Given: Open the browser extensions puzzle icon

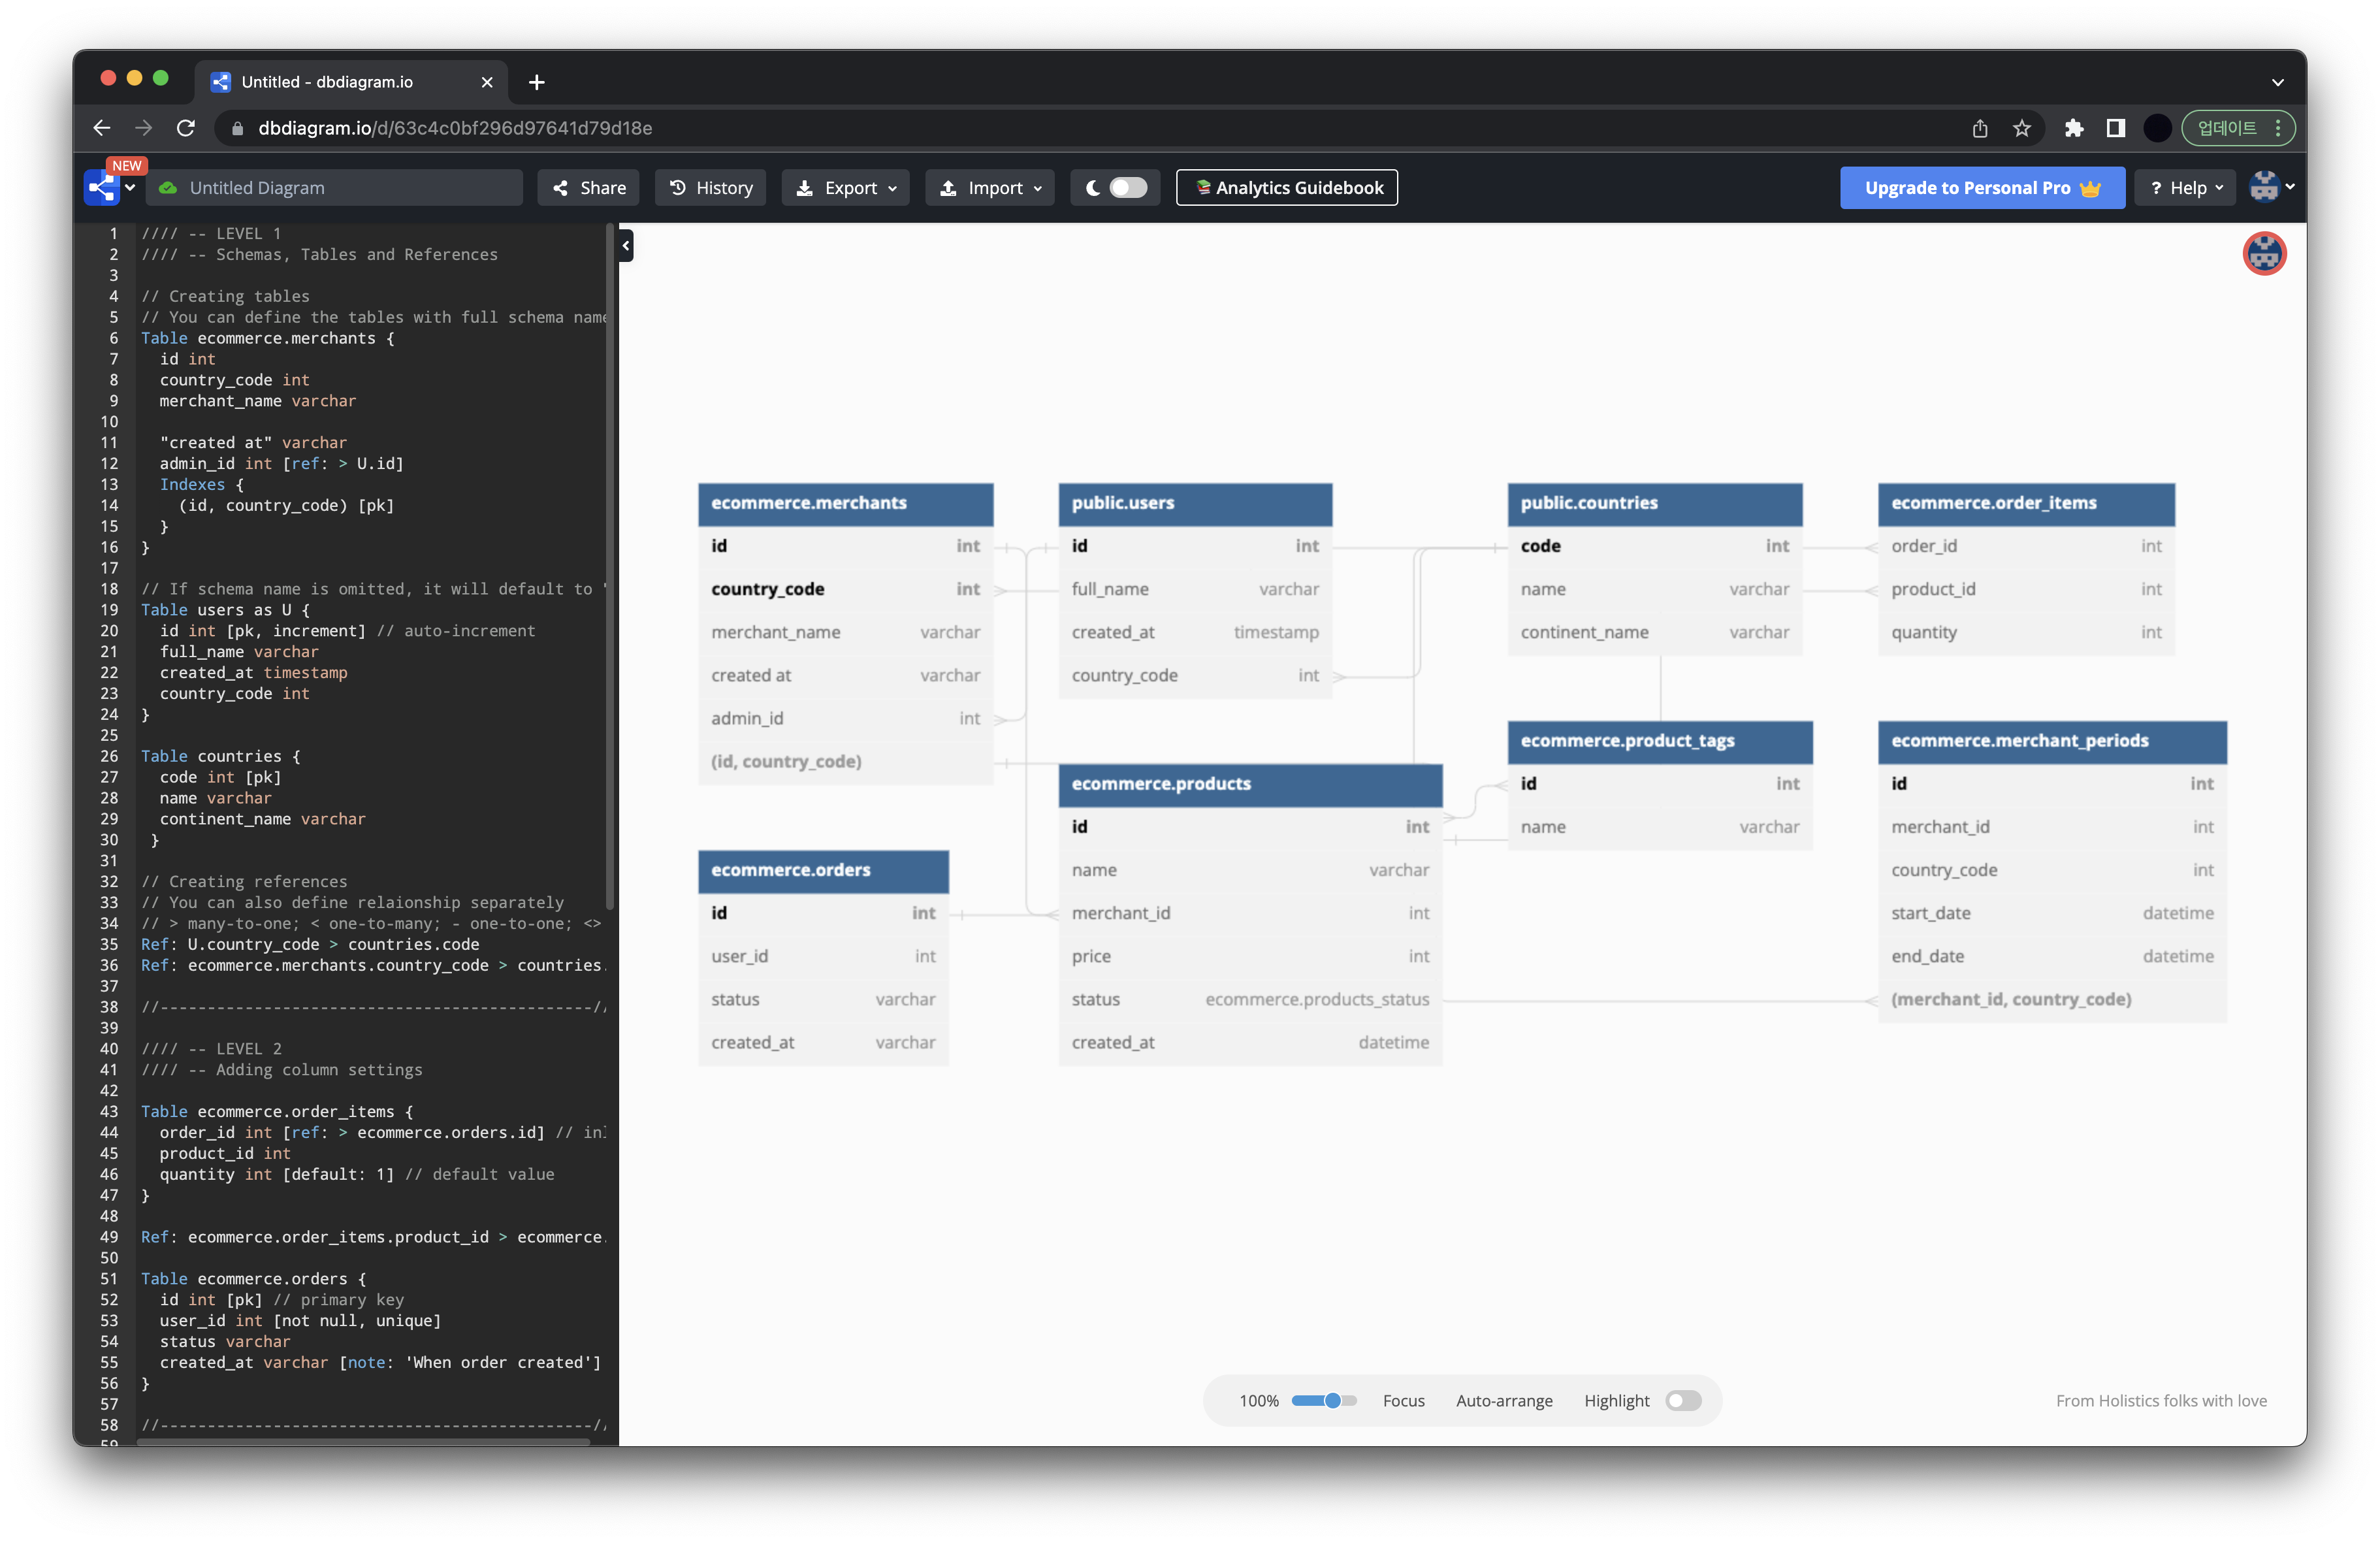Looking at the screenshot, I should 2074,128.
